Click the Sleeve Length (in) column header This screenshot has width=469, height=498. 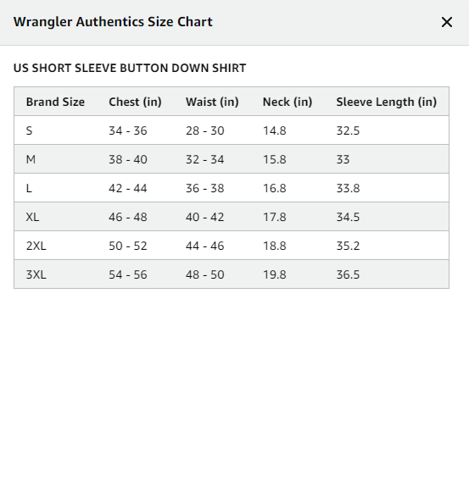click(x=387, y=102)
